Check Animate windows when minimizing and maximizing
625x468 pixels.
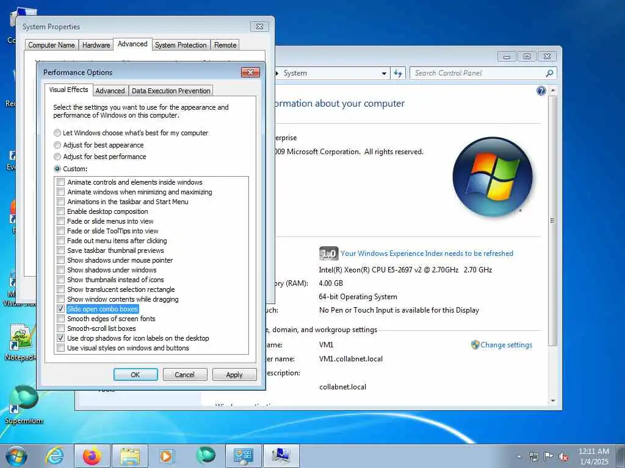(x=60, y=192)
